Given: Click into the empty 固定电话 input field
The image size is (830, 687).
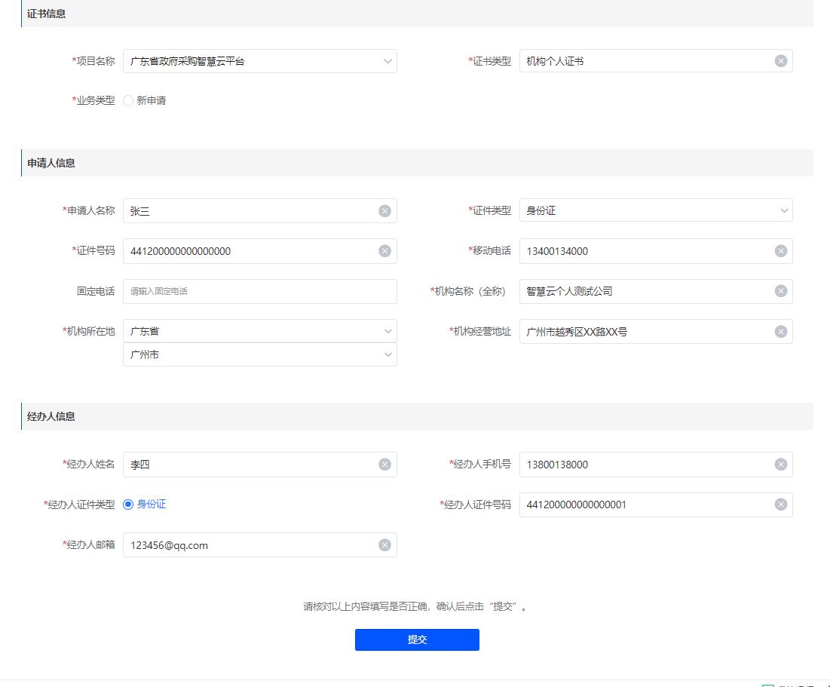Looking at the screenshot, I should (259, 291).
